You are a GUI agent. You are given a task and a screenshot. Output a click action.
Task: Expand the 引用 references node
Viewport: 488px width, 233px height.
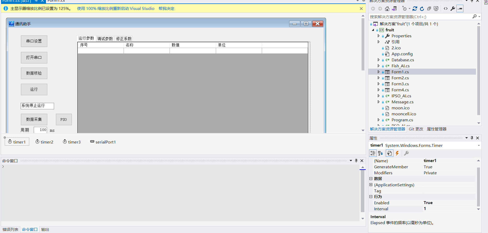379,42
